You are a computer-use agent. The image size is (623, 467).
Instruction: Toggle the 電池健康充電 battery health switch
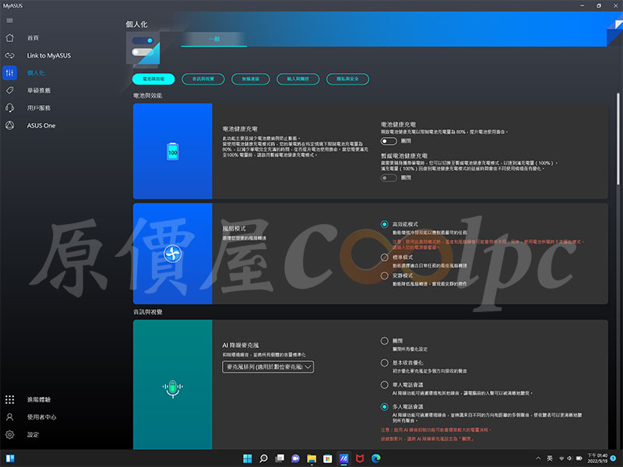tap(389, 141)
